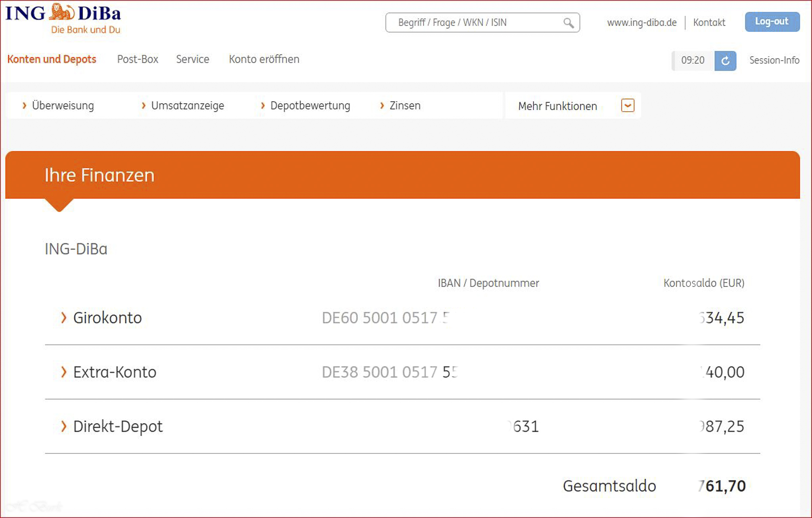
Task: Open the Extra-Konto account
Action: [x=115, y=372]
